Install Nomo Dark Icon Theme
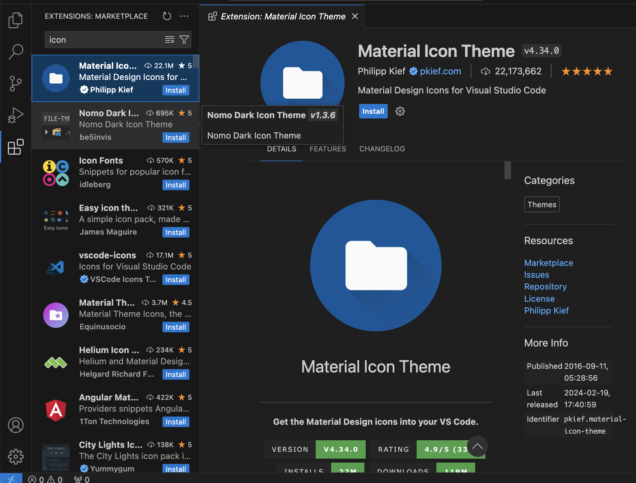 point(176,138)
